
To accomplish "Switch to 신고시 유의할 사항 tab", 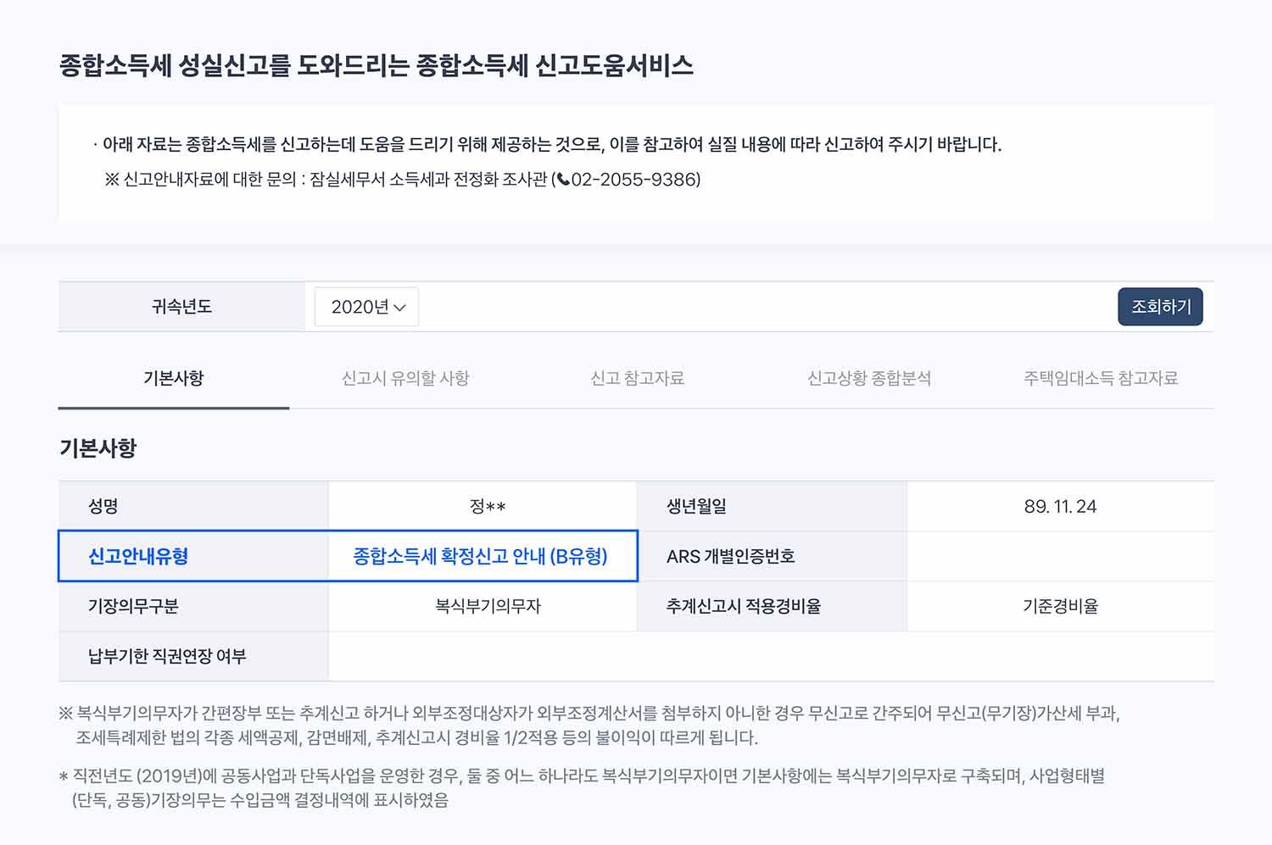I will click(x=405, y=378).
